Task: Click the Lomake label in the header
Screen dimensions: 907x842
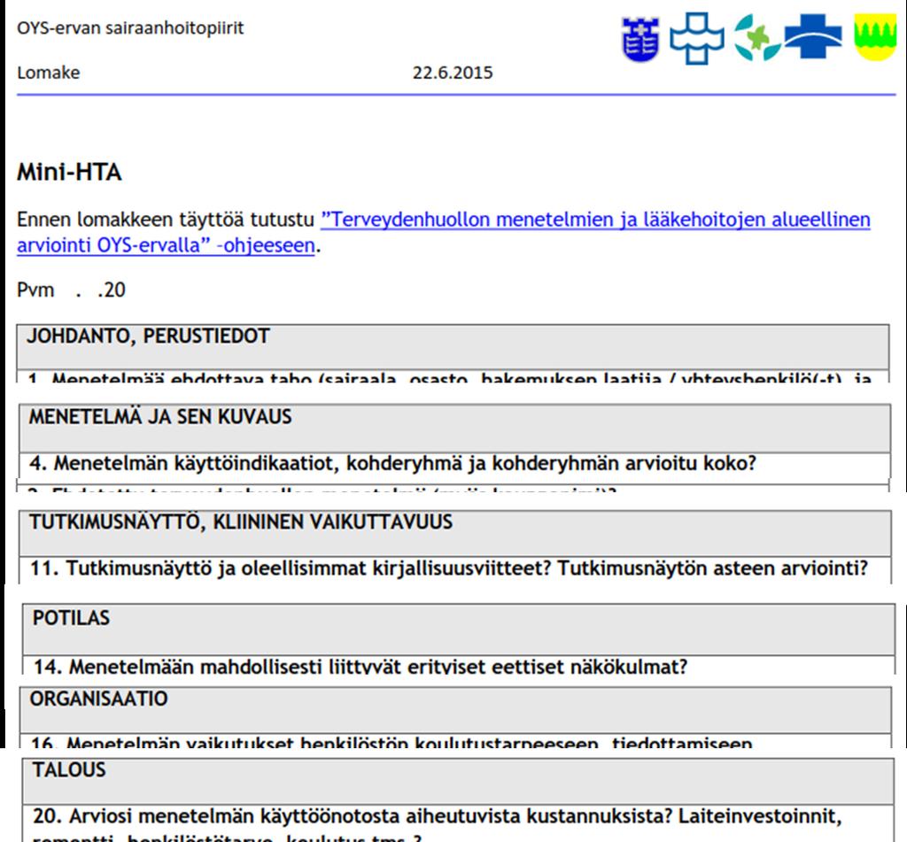Action: (49, 73)
